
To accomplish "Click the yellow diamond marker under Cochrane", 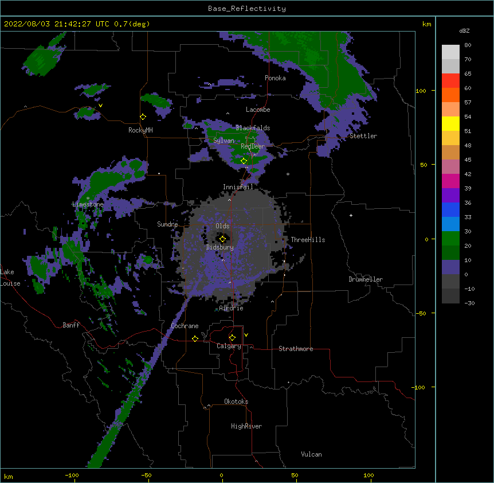I will [x=195, y=338].
